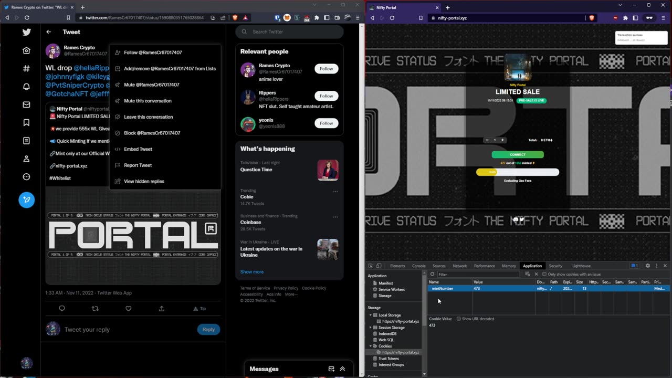Open the Service Workers item
Viewport: 672px width, 378px height.
[x=392, y=289]
